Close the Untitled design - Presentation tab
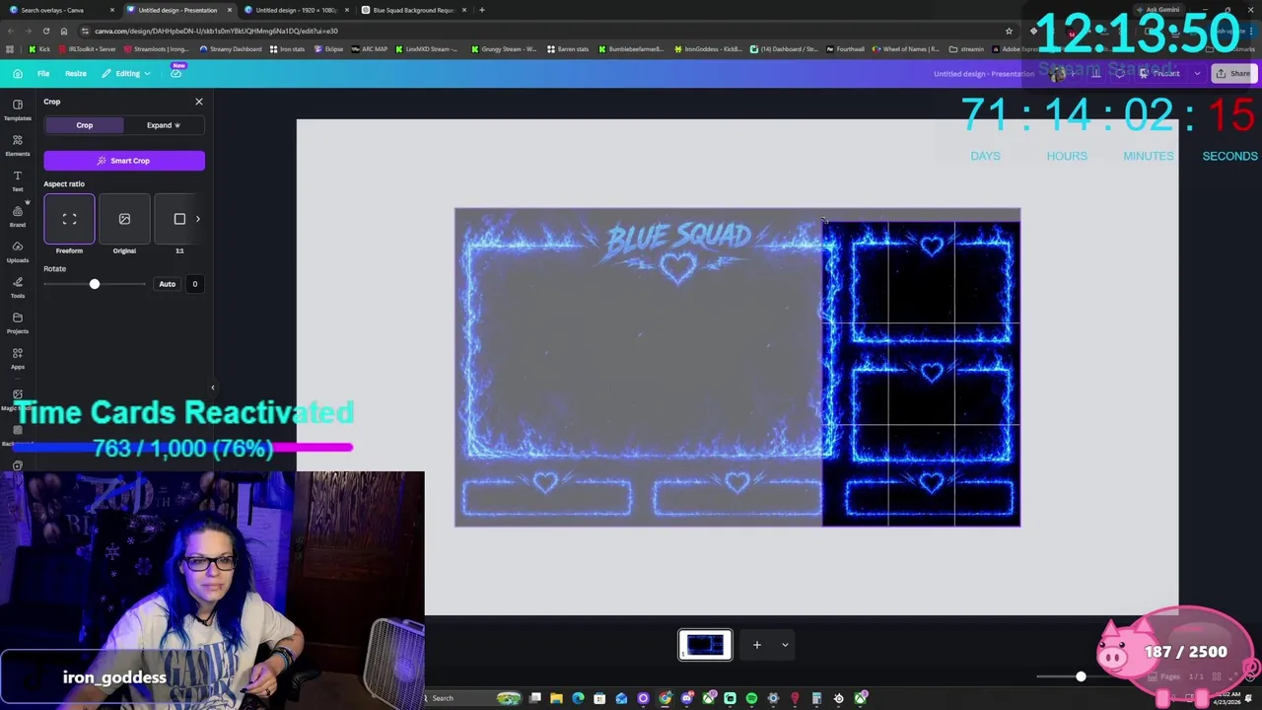The height and width of the screenshot is (710, 1262). (x=230, y=10)
